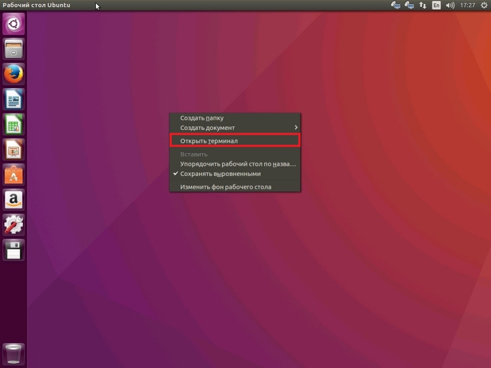Viewport: 491px width, 368px height.
Task: Click the 17:27 clock indicator
Action: point(467,5)
